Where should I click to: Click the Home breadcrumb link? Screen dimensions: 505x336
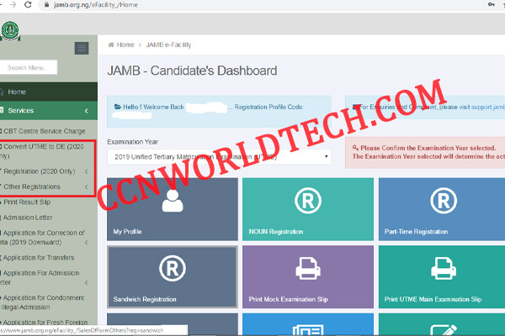125,45
